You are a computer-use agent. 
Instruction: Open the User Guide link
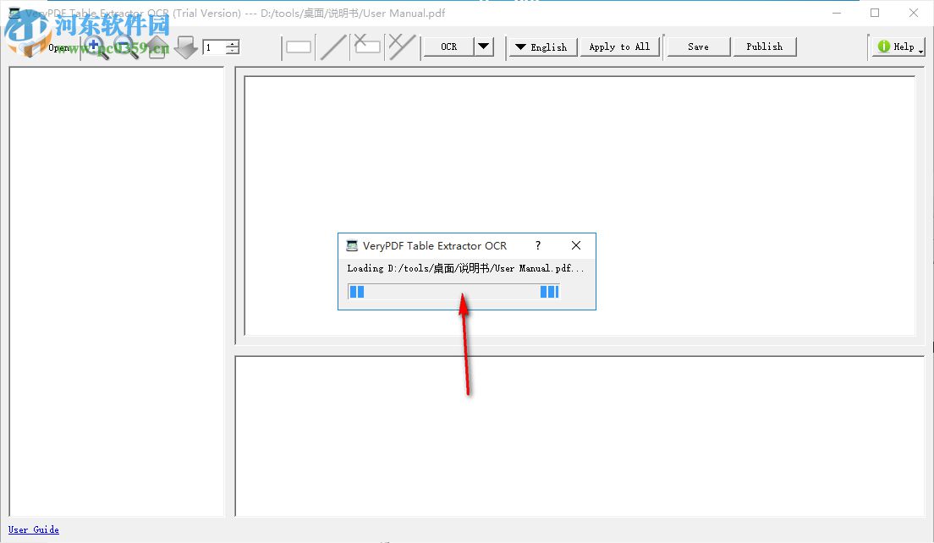33,529
